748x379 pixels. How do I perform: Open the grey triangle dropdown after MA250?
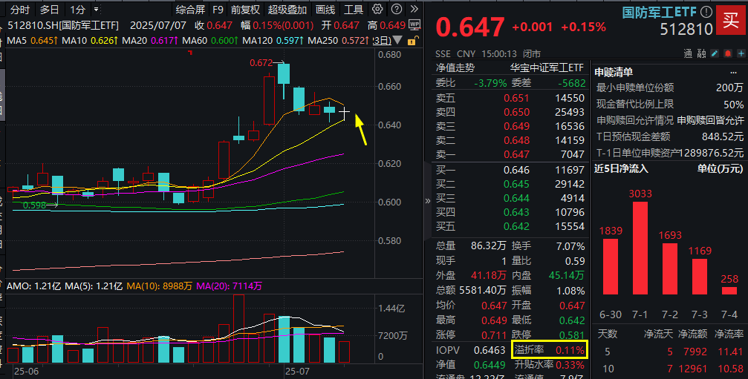tap(397, 41)
